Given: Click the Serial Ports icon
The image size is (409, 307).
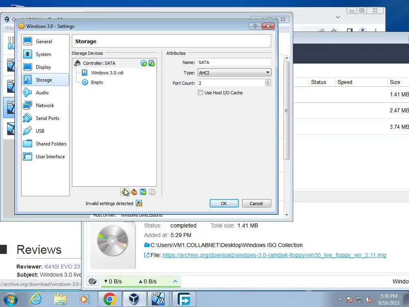Looking at the screenshot, I should click(x=28, y=118).
